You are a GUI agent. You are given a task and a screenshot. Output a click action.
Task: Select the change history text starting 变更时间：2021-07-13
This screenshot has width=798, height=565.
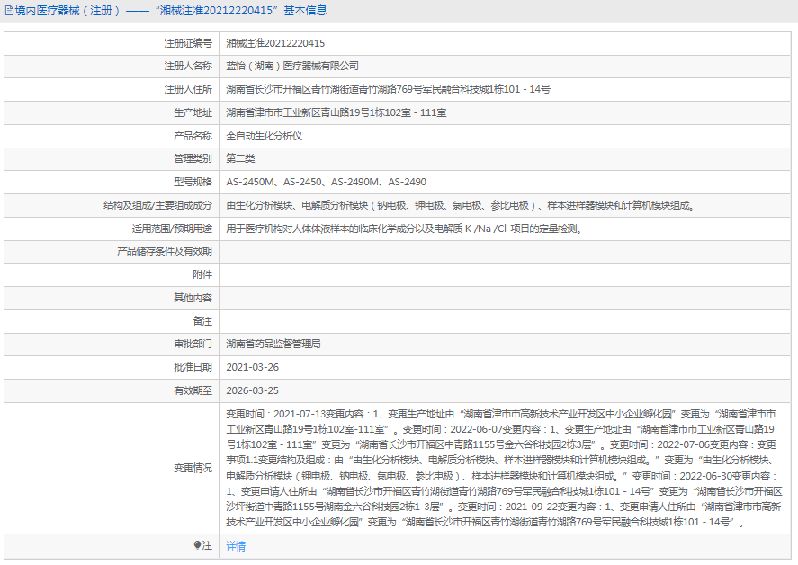504,468
